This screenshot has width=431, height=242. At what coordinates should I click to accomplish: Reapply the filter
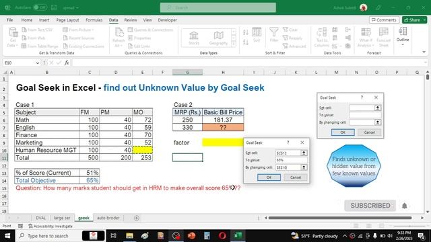pos(292,38)
